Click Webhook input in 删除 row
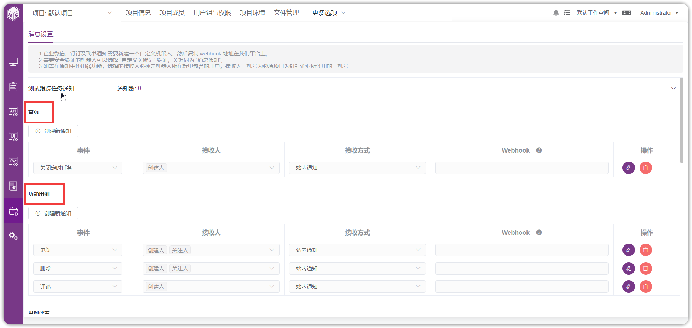 pyautogui.click(x=522, y=268)
